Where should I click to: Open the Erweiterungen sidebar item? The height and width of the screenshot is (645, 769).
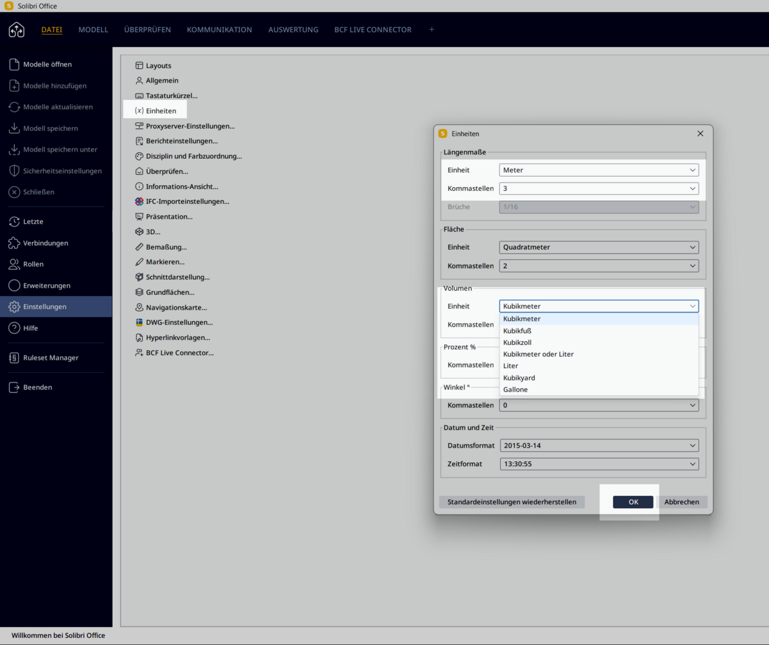[x=56, y=286]
